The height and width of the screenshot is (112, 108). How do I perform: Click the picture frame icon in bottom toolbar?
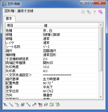point(52,104)
